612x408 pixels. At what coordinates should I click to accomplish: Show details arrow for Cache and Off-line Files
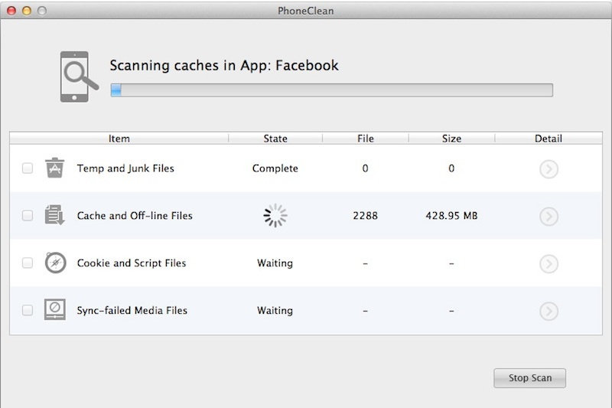coord(549,217)
